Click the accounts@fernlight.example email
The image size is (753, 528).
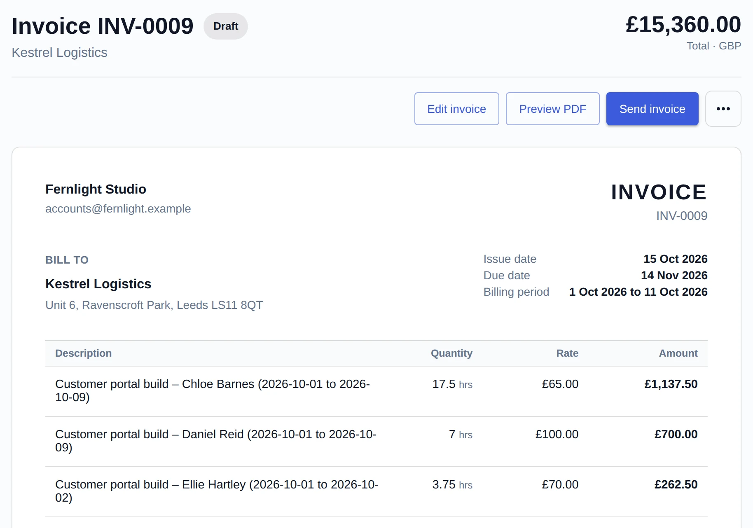(118, 209)
